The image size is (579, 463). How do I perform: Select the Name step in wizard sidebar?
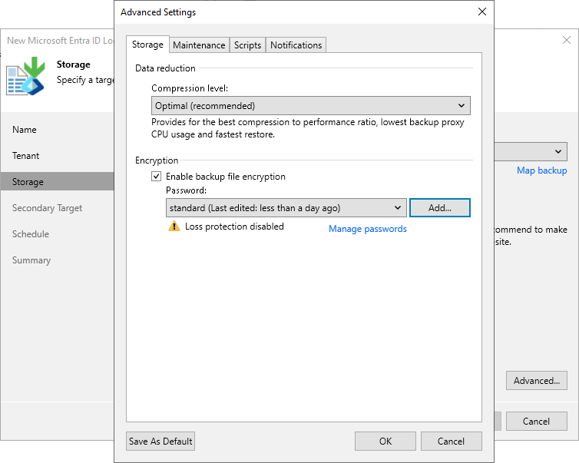(25, 130)
